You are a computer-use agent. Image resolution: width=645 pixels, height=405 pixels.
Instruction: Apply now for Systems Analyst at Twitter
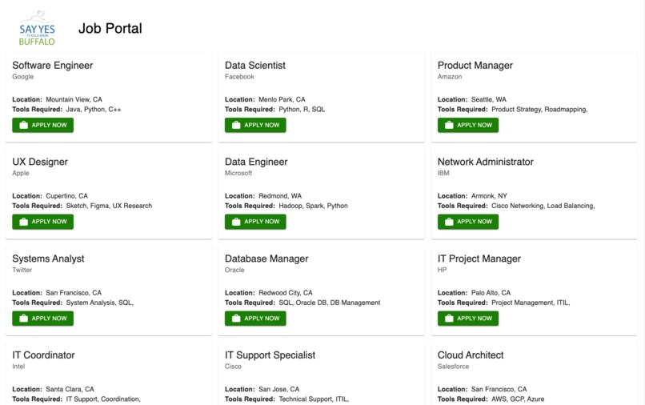click(x=42, y=318)
